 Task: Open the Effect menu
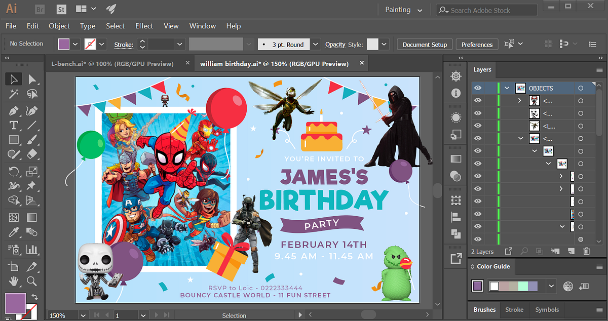144,26
